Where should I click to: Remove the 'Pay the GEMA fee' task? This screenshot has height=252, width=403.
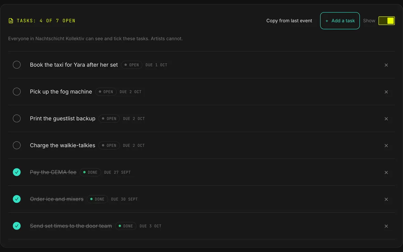(386, 172)
